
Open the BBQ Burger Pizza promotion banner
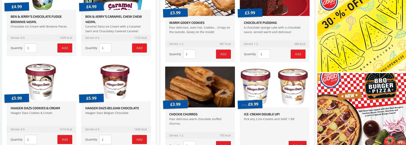(362, 109)
